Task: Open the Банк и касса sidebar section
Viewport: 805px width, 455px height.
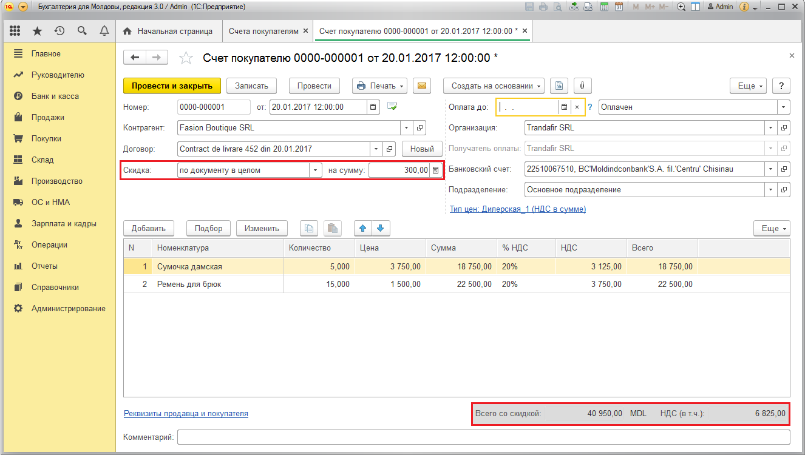Action: 55,96
